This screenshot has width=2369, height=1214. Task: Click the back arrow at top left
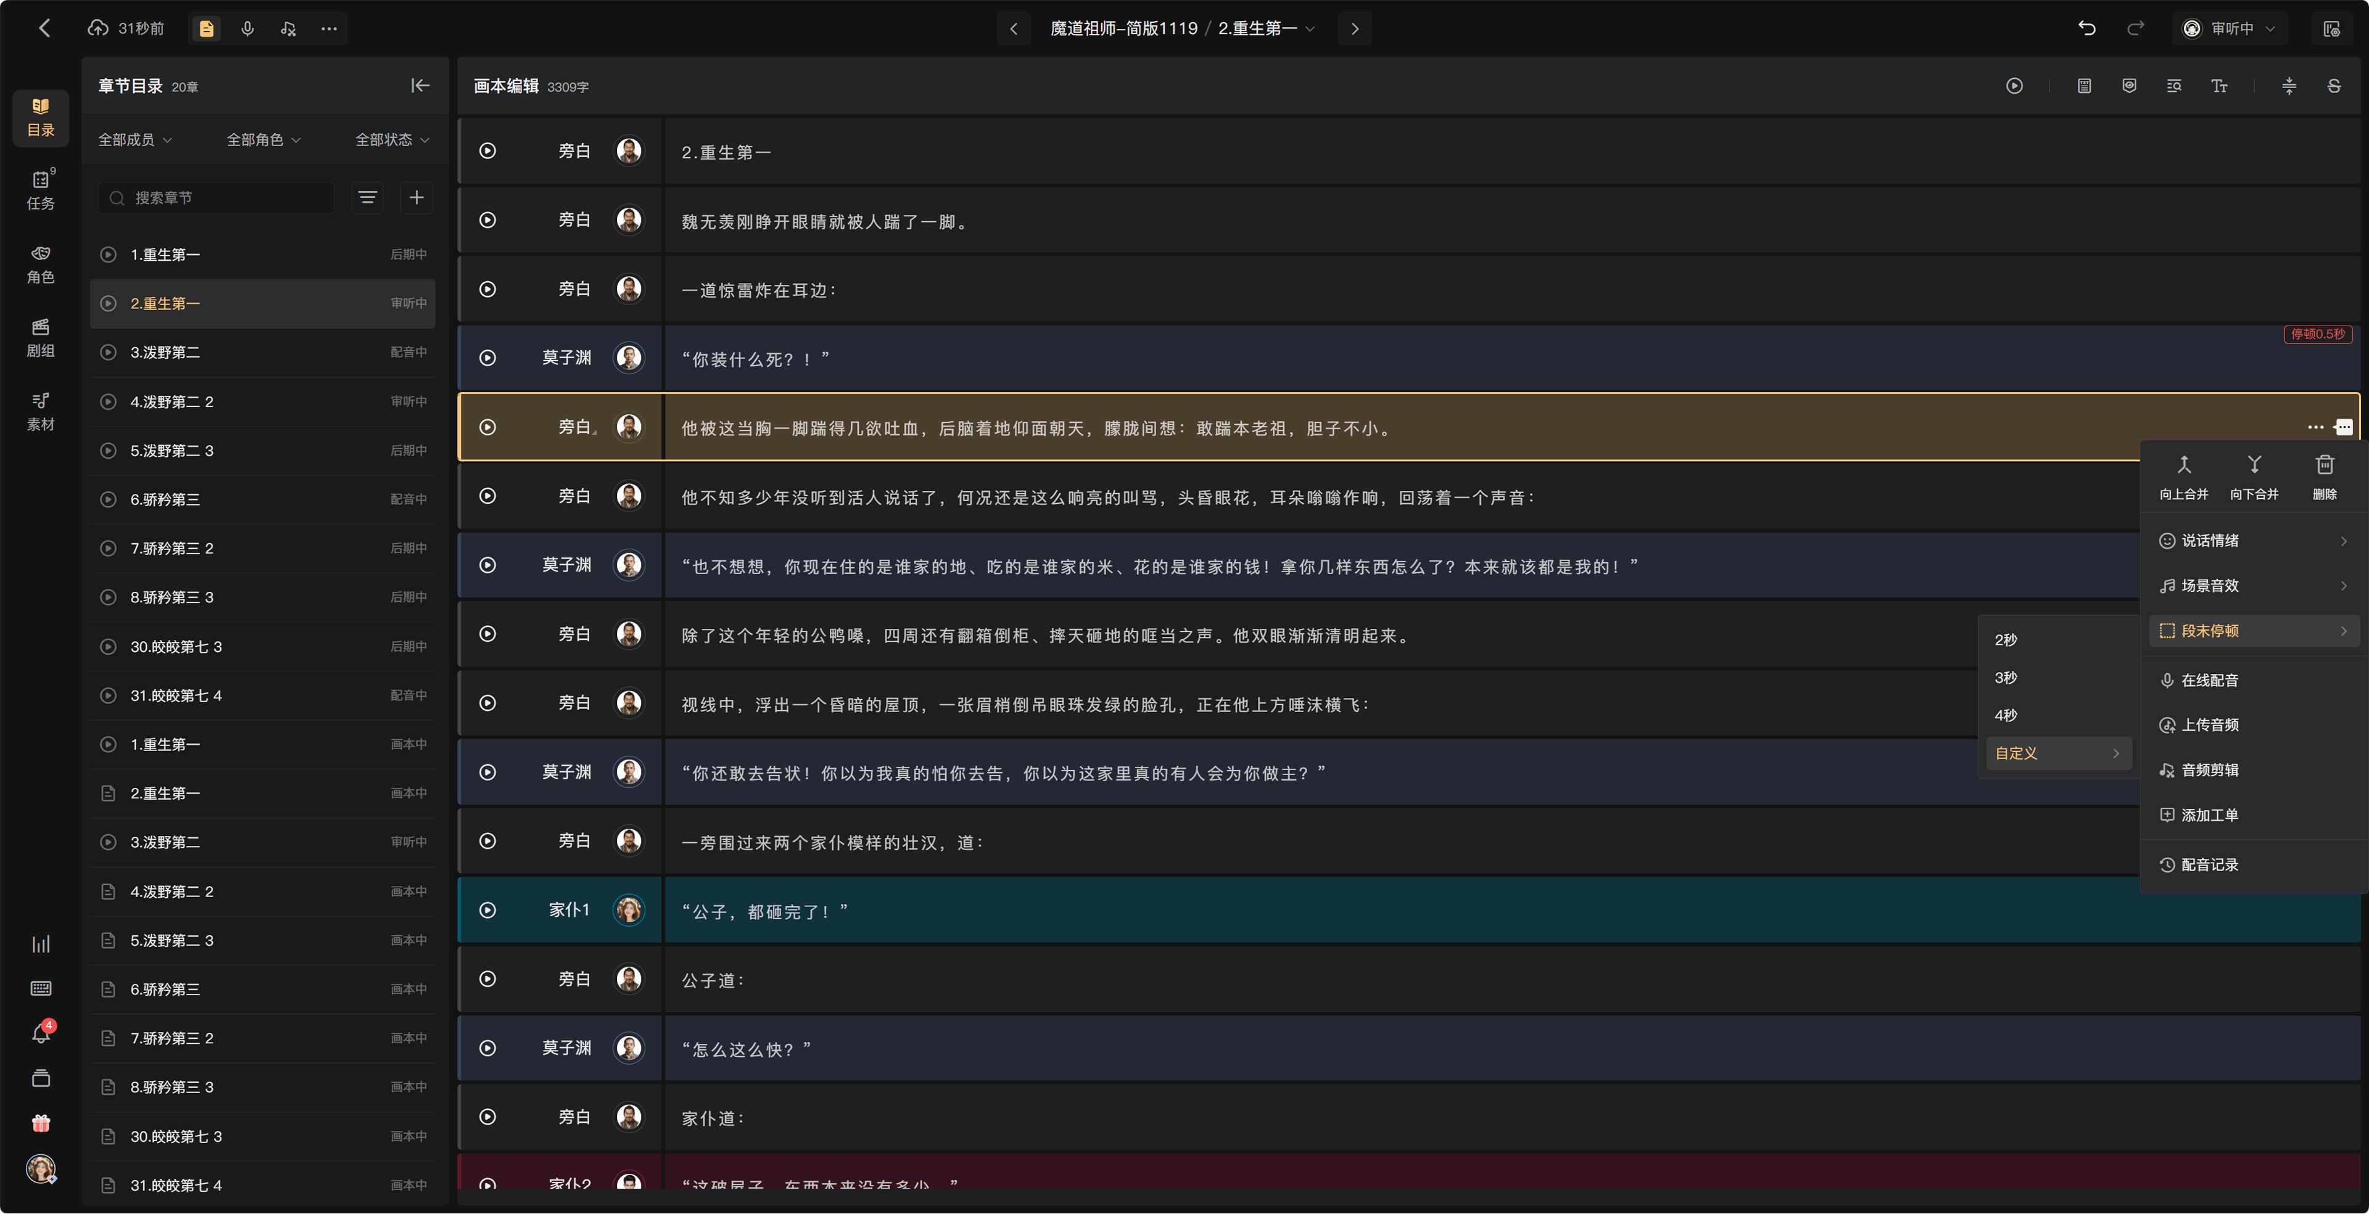44,28
